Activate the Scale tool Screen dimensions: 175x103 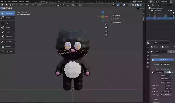pyautogui.click(x=8, y=32)
